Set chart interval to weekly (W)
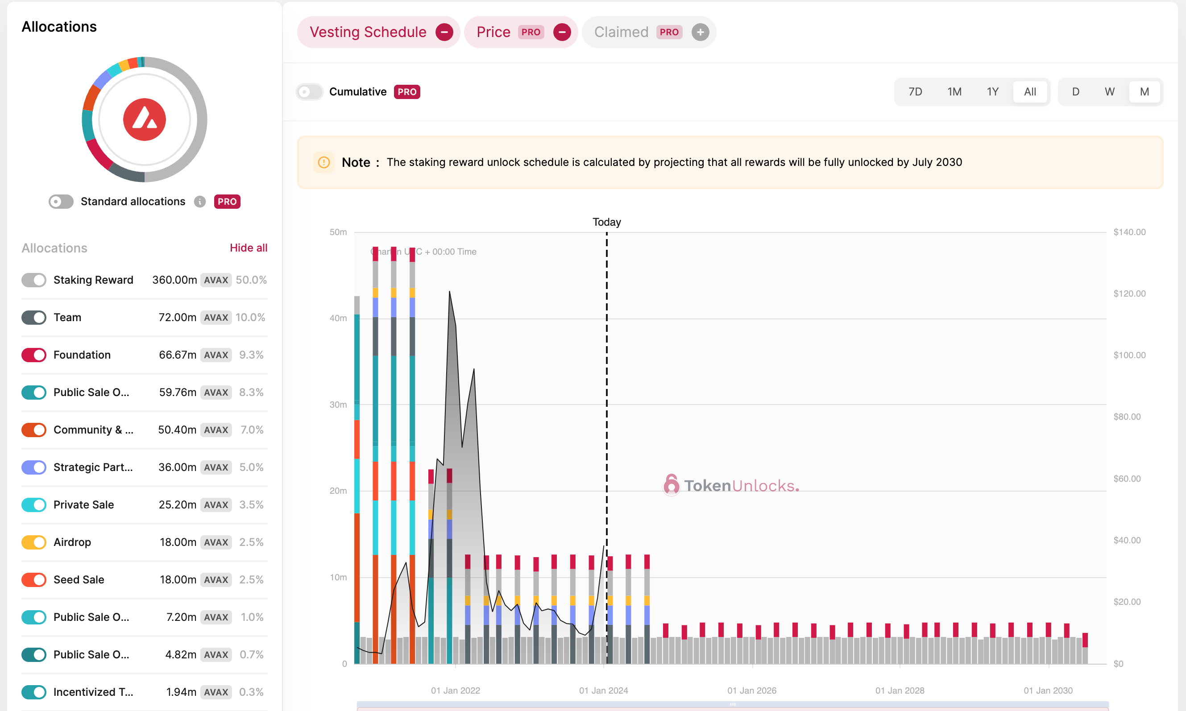Viewport: 1186px width, 711px height. tap(1109, 92)
